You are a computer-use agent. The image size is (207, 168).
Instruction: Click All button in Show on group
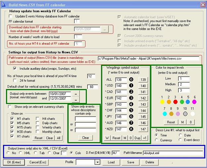click(59, 138)
